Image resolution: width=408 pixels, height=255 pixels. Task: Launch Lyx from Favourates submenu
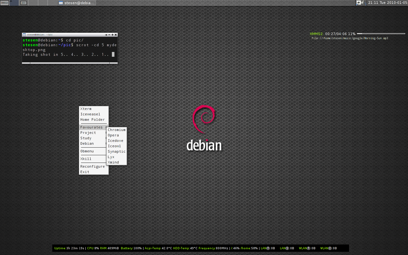117,157
